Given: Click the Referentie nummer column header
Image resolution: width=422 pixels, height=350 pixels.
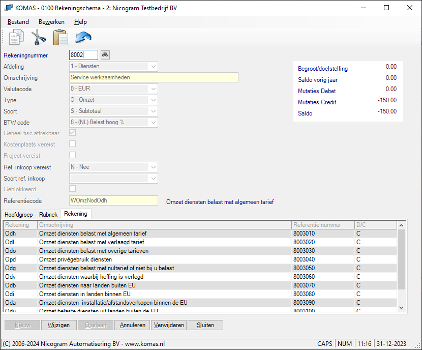Looking at the screenshot, I should click(323, 225).
